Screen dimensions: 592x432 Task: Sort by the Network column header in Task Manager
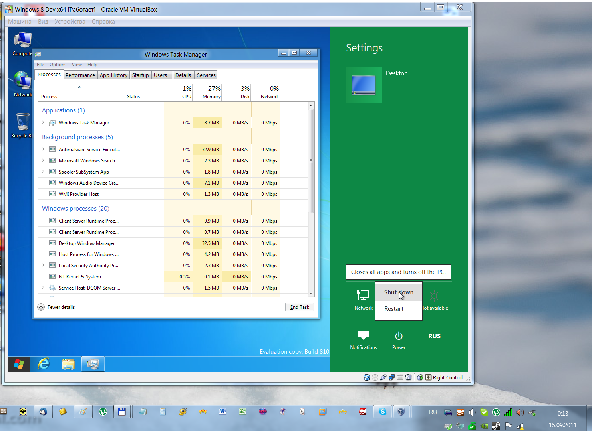266,92
